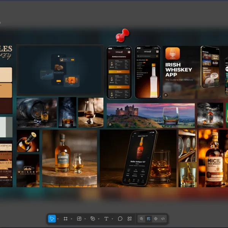Image resolution: width=228 pixels, height=228 pixels.
Task: Select the tan color swatch
Action: (x=6, y=90)
